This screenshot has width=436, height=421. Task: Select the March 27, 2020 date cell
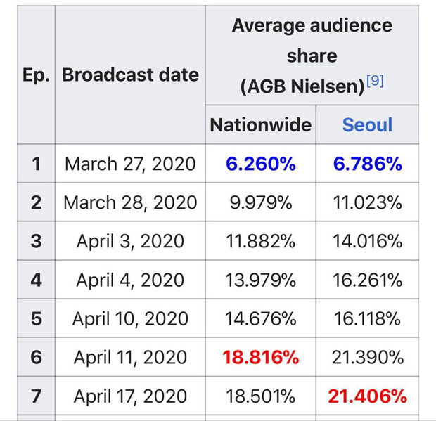point(130,164)
